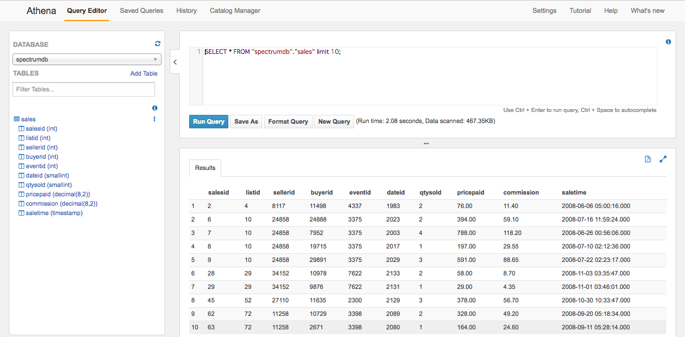685x337 pixels.
Task: Open What's new page
Action: [x=648, y=11]
